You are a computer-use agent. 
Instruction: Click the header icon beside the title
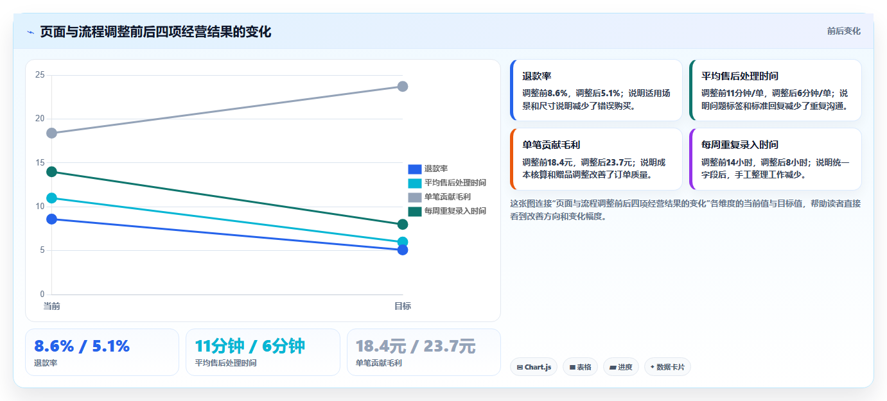[x=31, y=32]
